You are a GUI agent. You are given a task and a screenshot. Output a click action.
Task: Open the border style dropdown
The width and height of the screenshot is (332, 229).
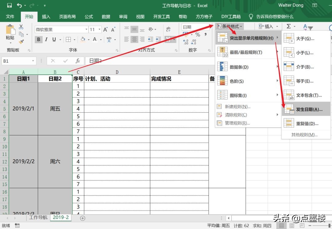coord(75,40)
